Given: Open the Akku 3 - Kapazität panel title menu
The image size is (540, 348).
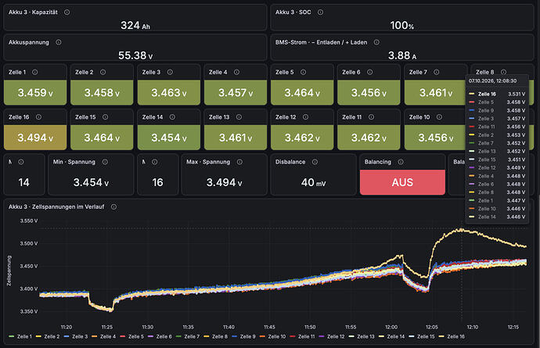Looking at the screenshot, I should (33, 12).
